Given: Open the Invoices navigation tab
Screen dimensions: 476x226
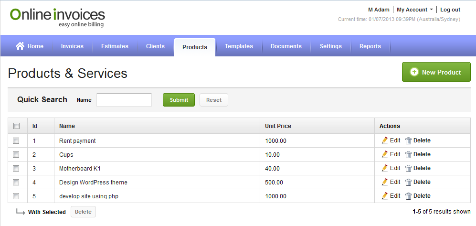Looking at the screenshot, I should pos(72,46).
